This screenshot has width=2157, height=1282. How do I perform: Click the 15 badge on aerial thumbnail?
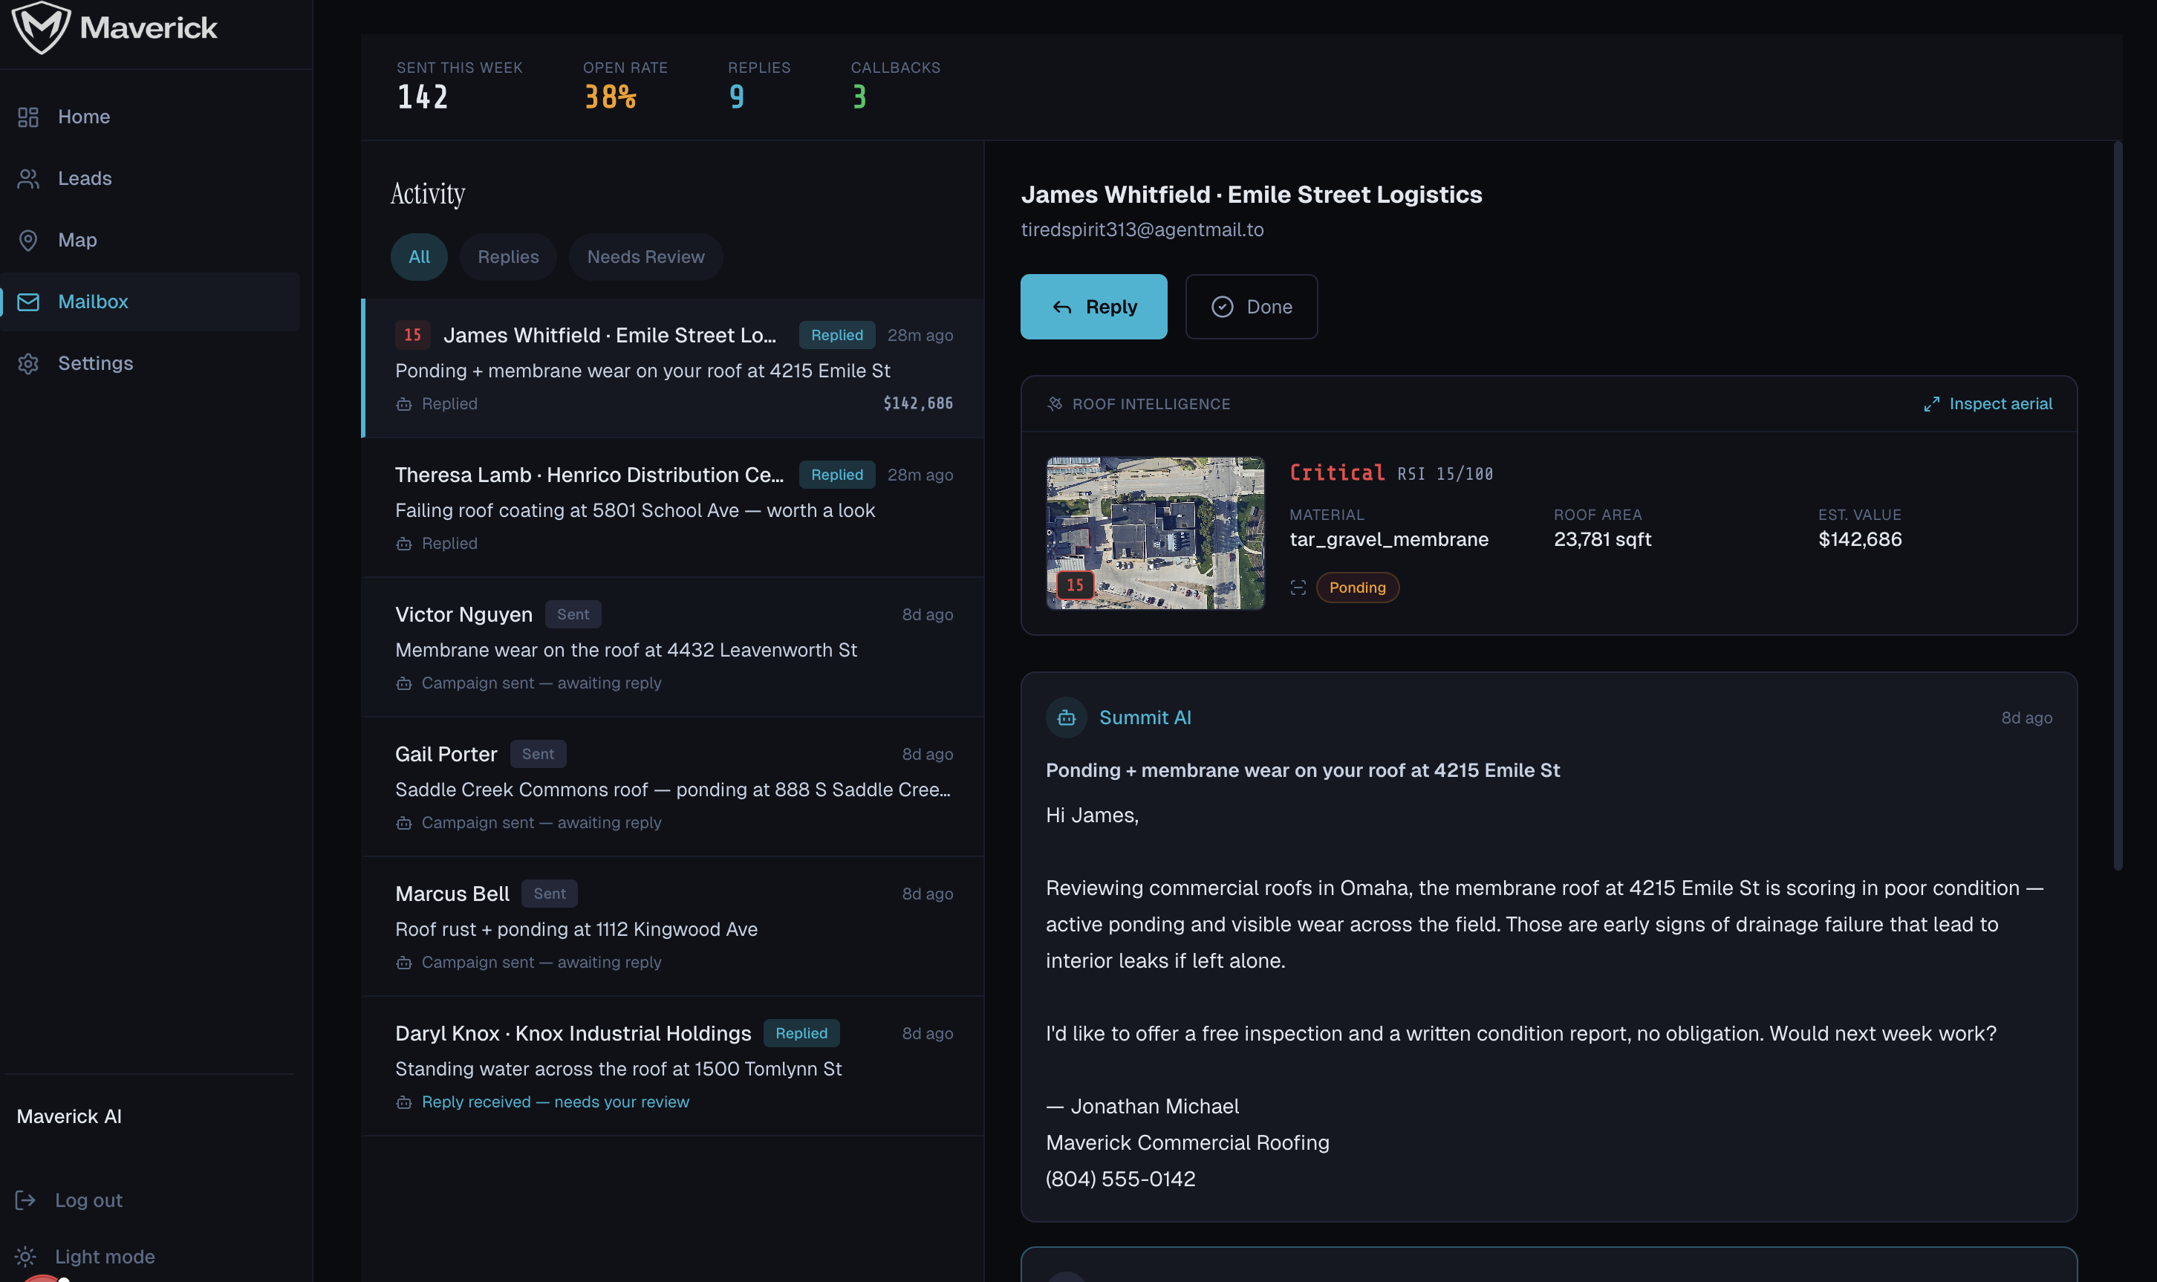pyautogui.click(x=1075, y=586)
